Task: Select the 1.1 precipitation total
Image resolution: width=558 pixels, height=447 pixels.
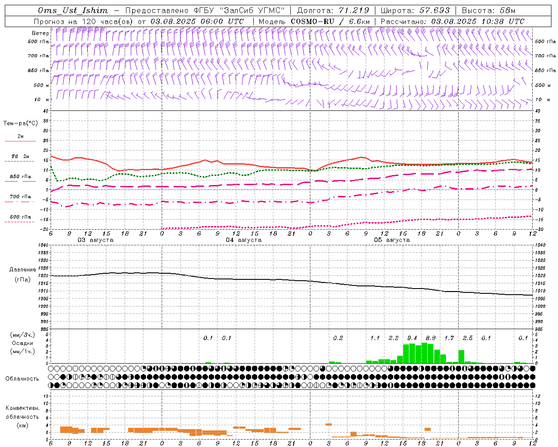Action: pyautogui.click(x=375, y=338)
